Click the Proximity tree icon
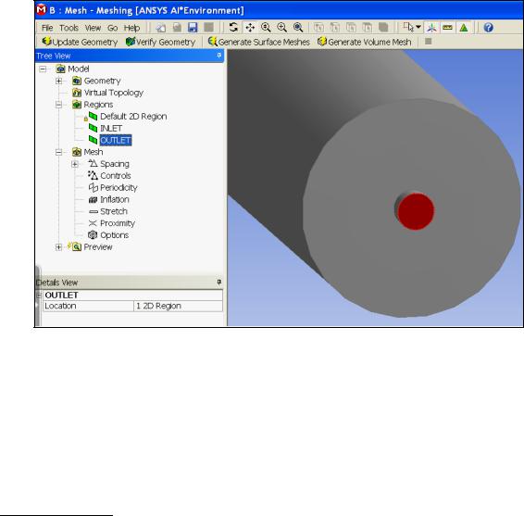The width and height of the screenshot is (524, 516). click(93, 223)
